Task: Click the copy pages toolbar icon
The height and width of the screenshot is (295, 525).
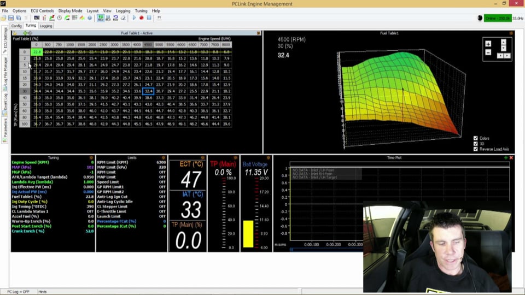Action: pos(19,17)
